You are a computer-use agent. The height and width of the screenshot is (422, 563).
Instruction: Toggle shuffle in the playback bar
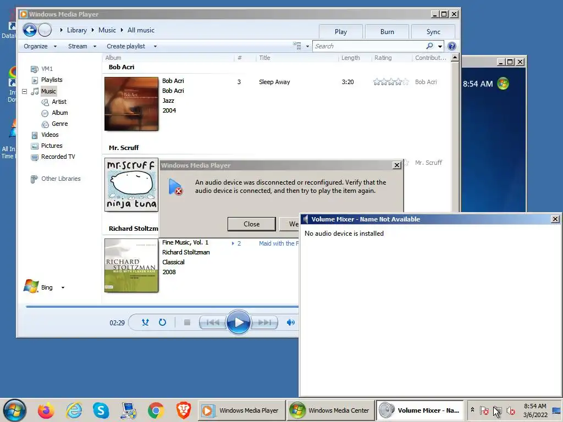[145, 322]
